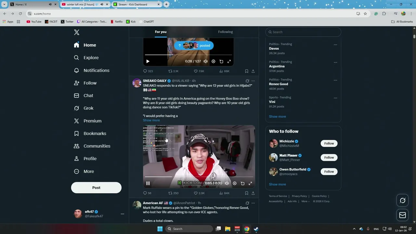Open ChatGPT bookmark in bookmarks bar
This screenshot has width=416, height=234.
[147, 22]
